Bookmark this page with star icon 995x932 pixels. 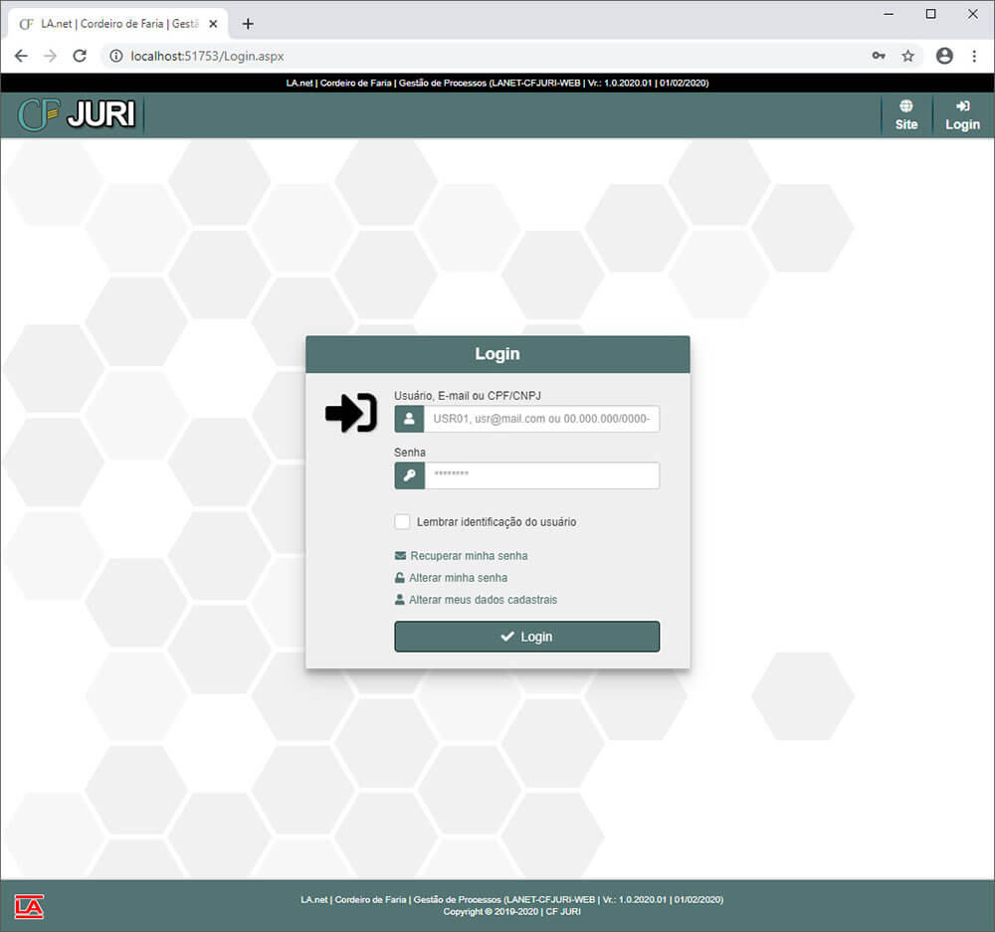pos(907,56)
